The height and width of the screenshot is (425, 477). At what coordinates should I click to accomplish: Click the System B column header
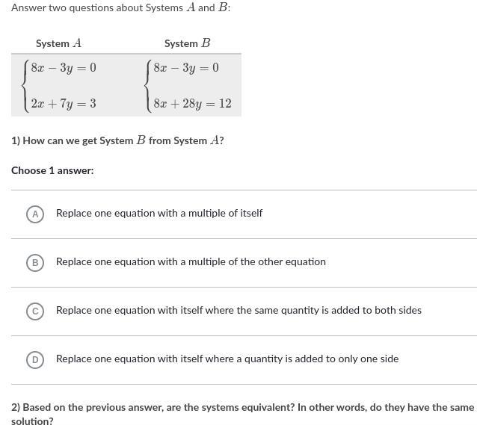(187, 43)
